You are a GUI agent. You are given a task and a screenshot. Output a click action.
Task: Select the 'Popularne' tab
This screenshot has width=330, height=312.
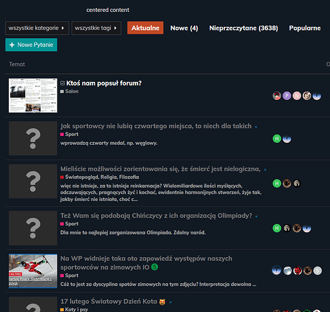click(305, 28)
